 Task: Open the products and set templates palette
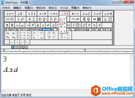tap(86, 19)
